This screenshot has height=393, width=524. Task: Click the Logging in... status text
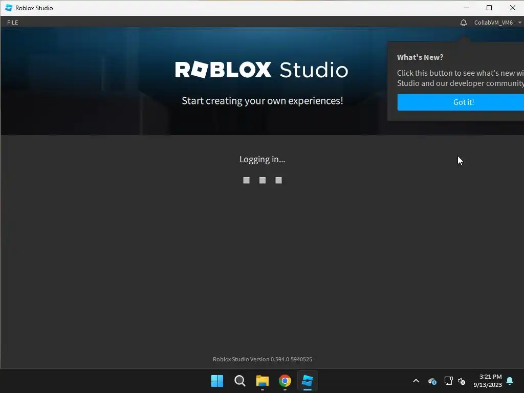pos(263,160)
